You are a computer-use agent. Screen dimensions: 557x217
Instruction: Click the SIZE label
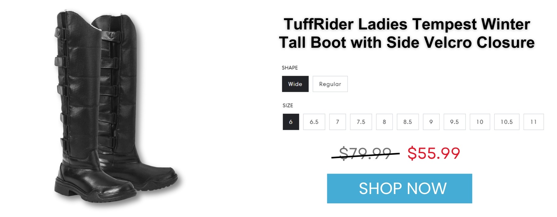[288, 105]
